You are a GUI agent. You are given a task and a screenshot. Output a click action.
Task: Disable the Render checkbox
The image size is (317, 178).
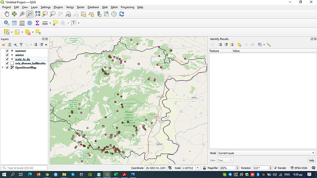tap(275, 168)
